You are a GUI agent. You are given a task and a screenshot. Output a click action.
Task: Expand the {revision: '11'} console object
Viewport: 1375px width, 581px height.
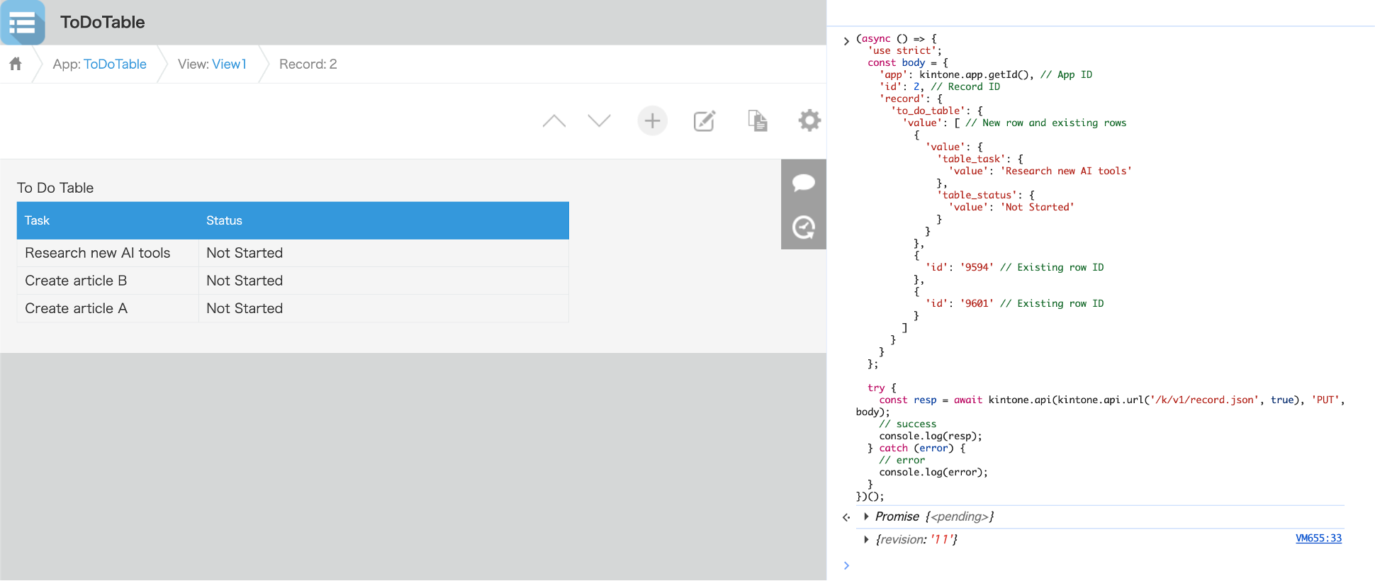866,539
